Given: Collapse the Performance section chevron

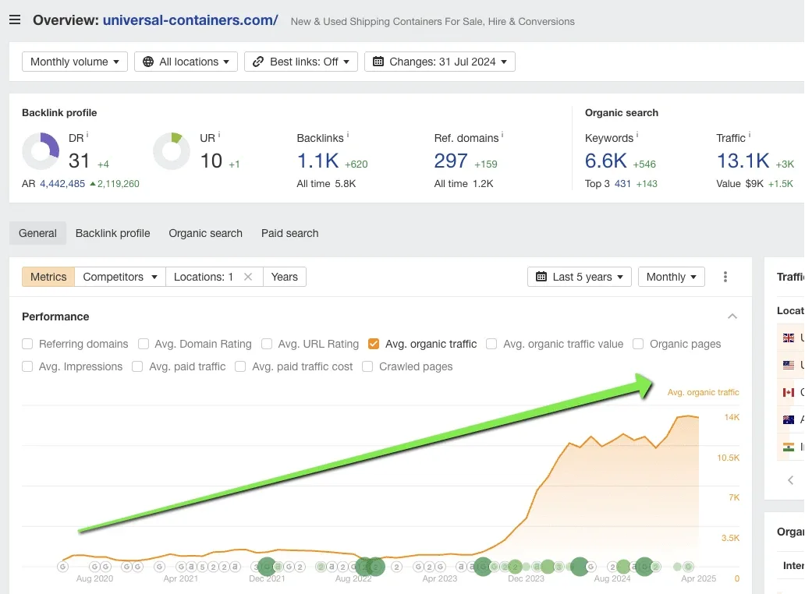Looking at the screenshot, I should tap(732, 316).
